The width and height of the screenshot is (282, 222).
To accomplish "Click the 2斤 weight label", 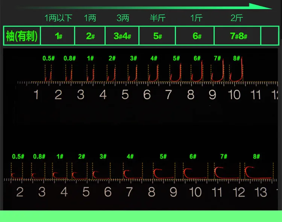I will [x=237, y=18].
